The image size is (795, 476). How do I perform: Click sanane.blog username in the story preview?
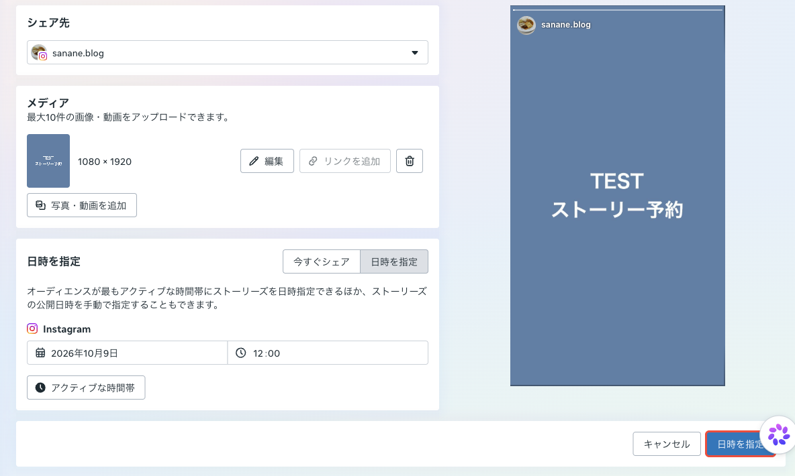pos(566,25)
